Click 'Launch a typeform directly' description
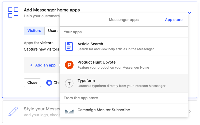Screen dimensions: 200x125 [121, 86]
